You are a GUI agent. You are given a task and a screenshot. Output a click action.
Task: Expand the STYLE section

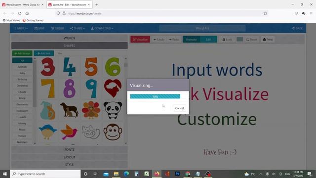[69, 165]
